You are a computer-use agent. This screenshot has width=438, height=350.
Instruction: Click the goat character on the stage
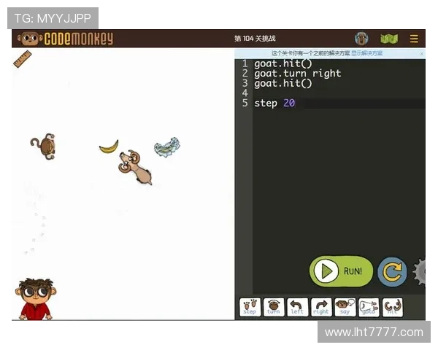[136, 166]
